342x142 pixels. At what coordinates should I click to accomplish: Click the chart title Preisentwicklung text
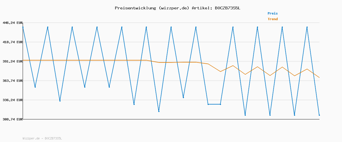(x=135, y=8)
